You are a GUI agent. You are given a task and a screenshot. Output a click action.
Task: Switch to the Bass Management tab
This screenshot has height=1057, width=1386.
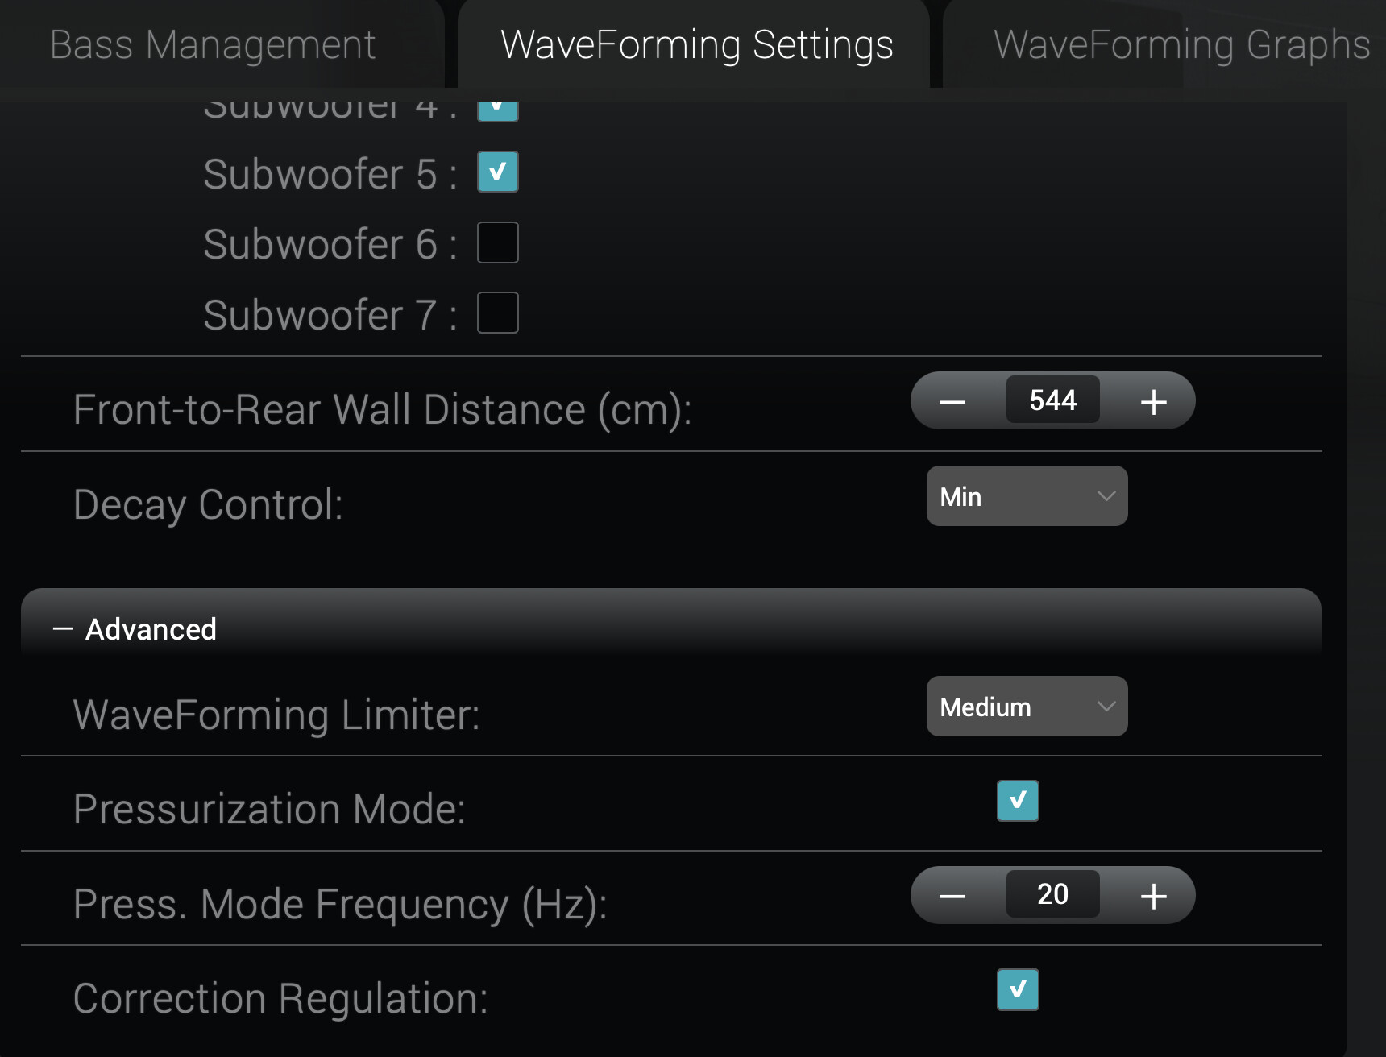pyautogui.click(x=213, y=44)
